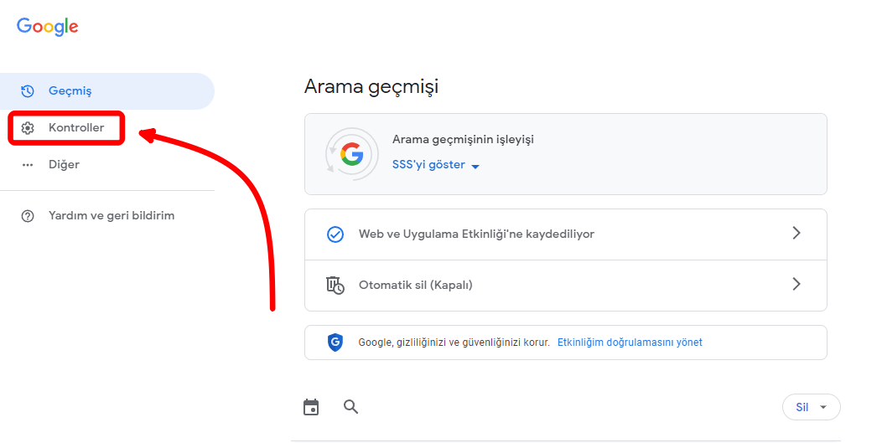Open the Sil dropdown button

(x=811, y=407)
